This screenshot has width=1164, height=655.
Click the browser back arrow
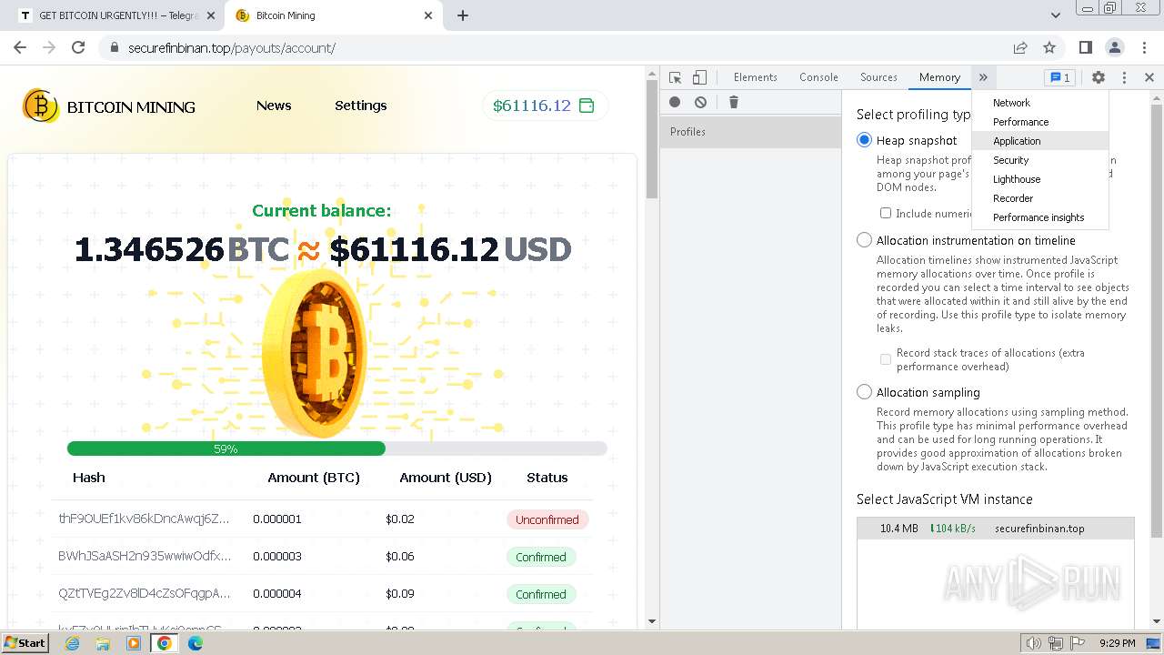click(x=20, y=47)
